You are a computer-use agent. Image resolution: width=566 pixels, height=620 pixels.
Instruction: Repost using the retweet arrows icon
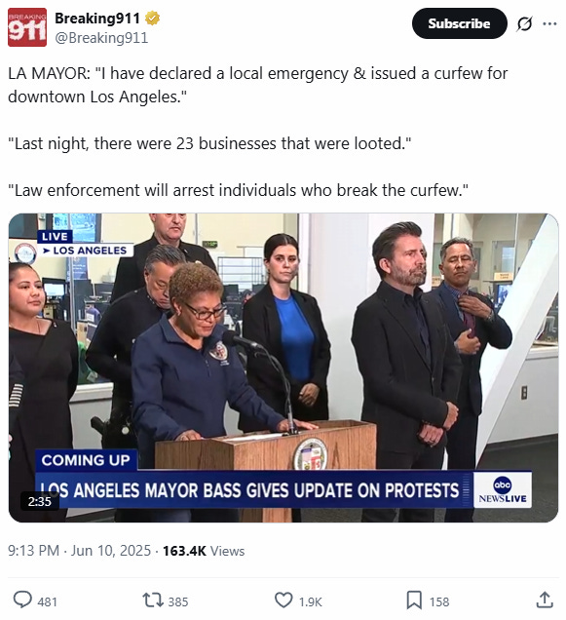(153, 600)
